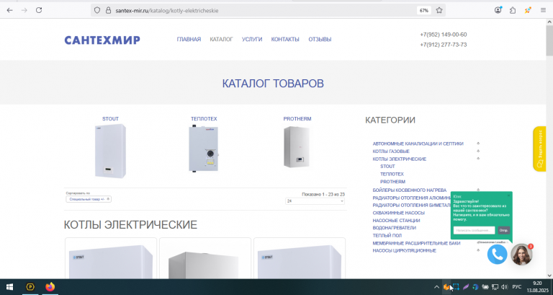Open category МЕМБРАННЫЕ РАСШИРИТЕЛЬНЫЕ БАКИ
Image resolution: width=553 pixels, height=295 pixels.
416,243
